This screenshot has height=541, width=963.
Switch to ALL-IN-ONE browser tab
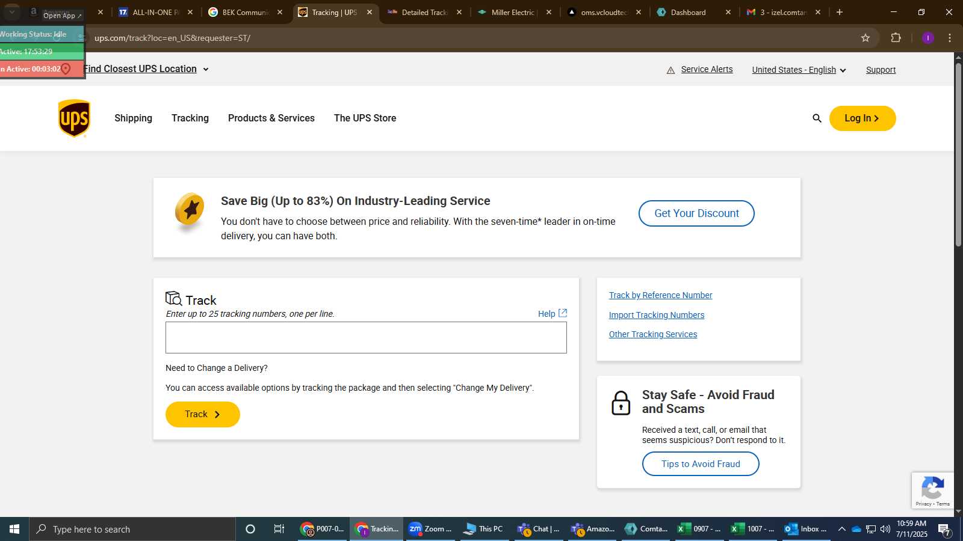click(x=156, y=12)
